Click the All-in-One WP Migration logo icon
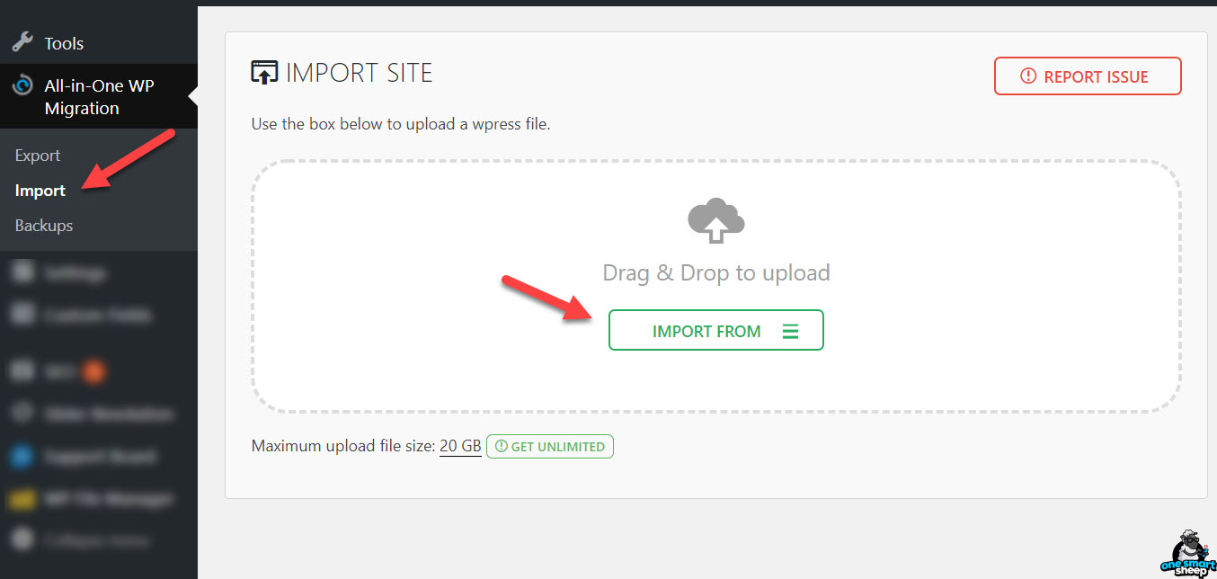The width and height of the screenshot is (1217, 579). [x=22, y=86]
